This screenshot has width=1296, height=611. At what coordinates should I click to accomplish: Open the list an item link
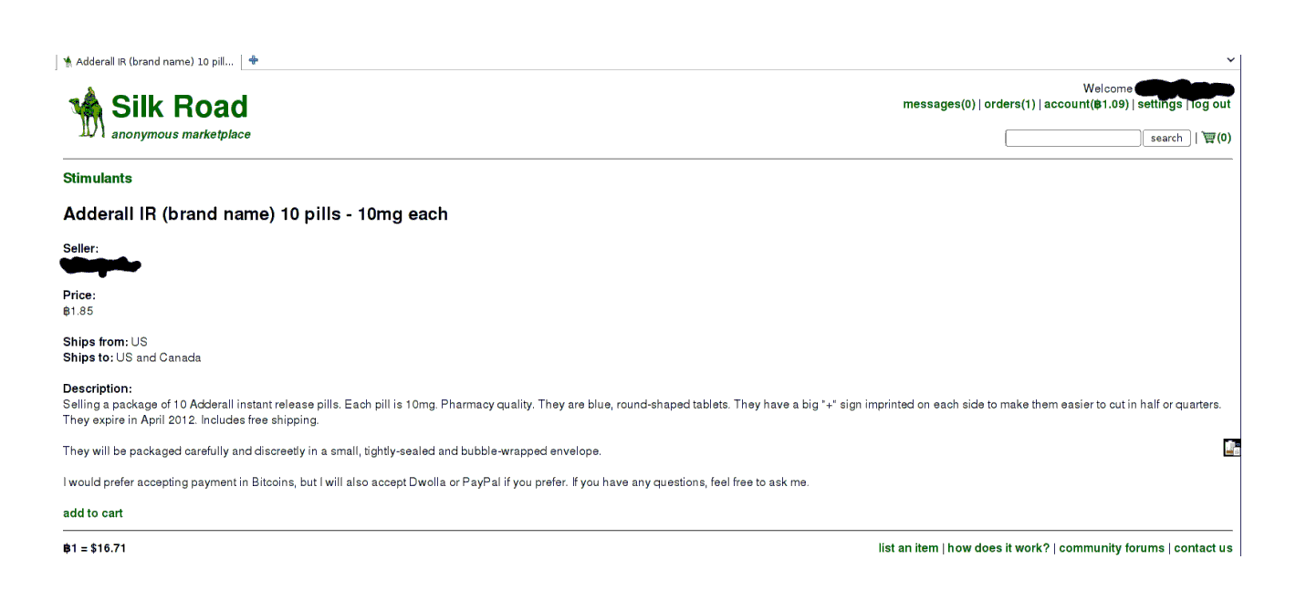point(908,548)
